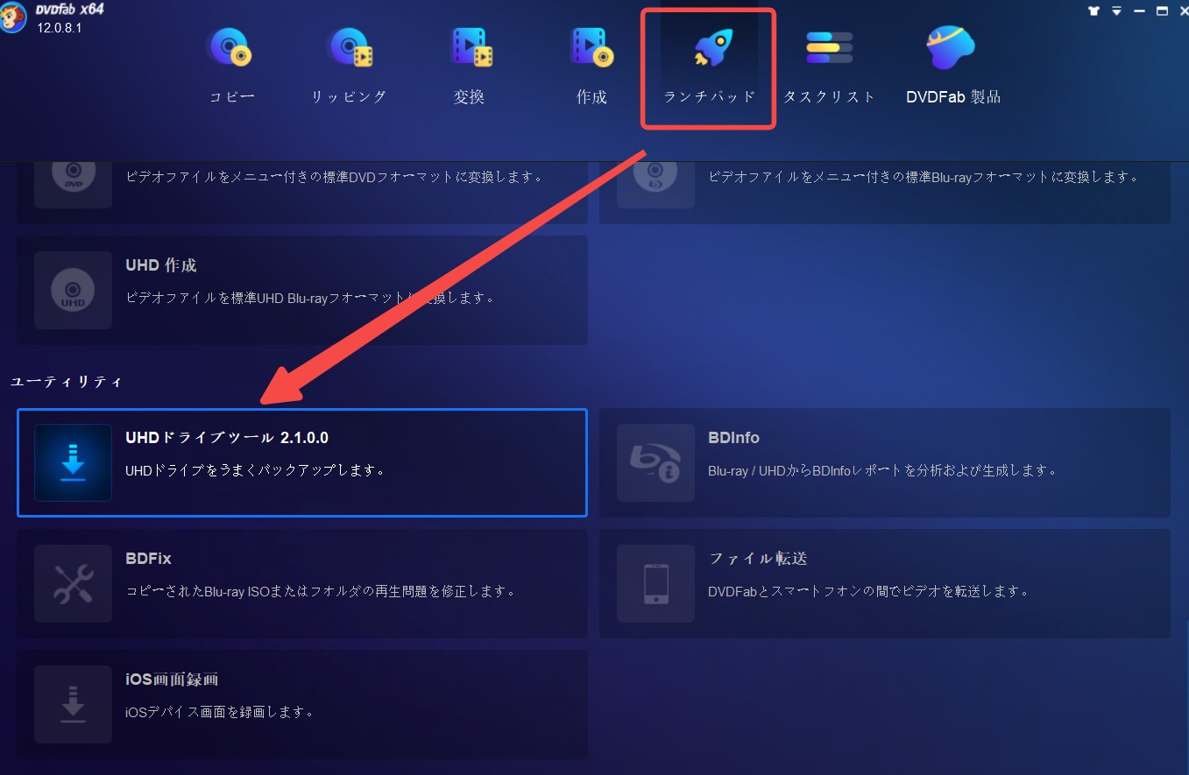Viewport: 1189px width, 775px height.
Task: Launch UHDドライブツール 2.1.0.0 utility
Action: click(302, 462)
